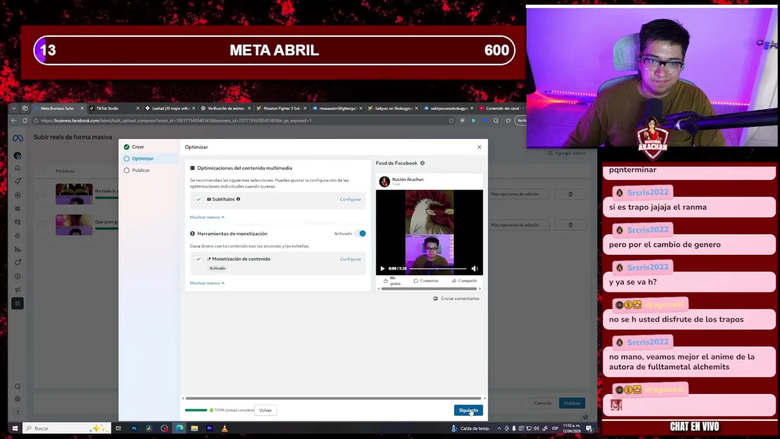Click the first video thumbnail in the list
Screen dimensions: 780x439
pyautogui.click(x=74, y=195)
